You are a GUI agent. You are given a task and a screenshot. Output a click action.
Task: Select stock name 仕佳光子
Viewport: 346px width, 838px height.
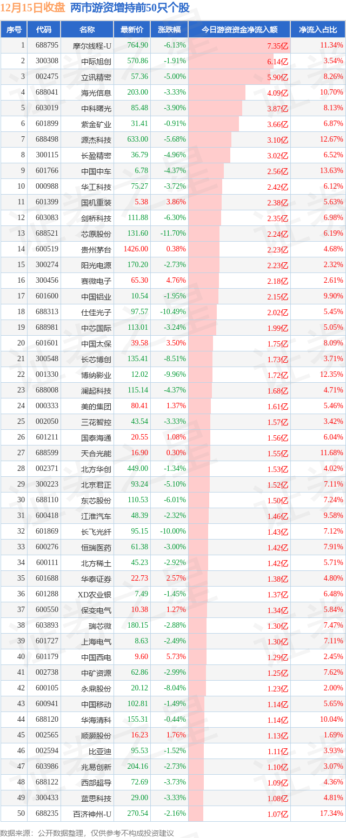pyautogui.click(x=96, y=312)
